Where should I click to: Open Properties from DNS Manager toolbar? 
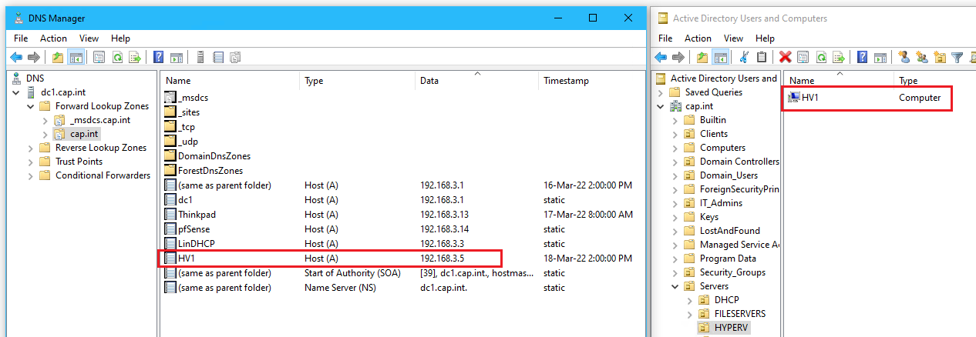tap(99, 57)
